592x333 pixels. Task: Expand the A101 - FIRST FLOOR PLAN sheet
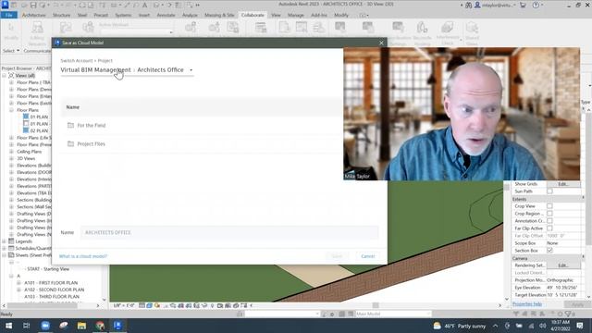coord(18,283)
